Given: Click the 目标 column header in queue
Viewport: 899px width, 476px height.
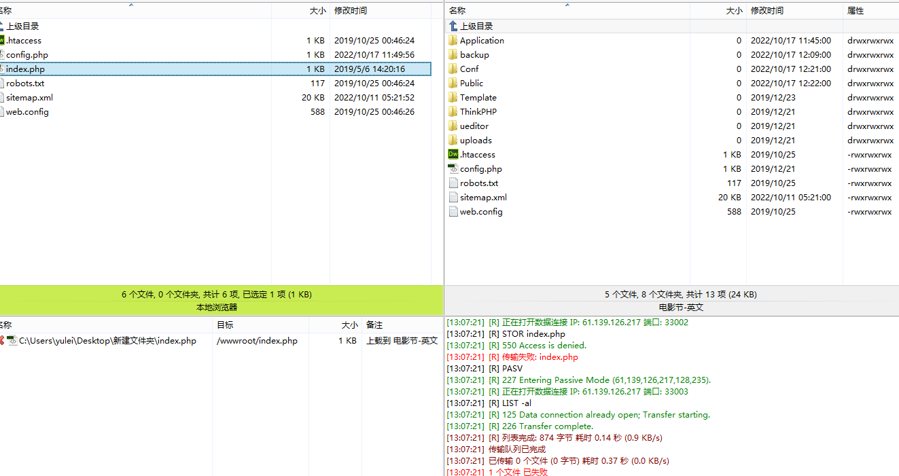Looking at the screenshot, I should click(x=225, y=325).
